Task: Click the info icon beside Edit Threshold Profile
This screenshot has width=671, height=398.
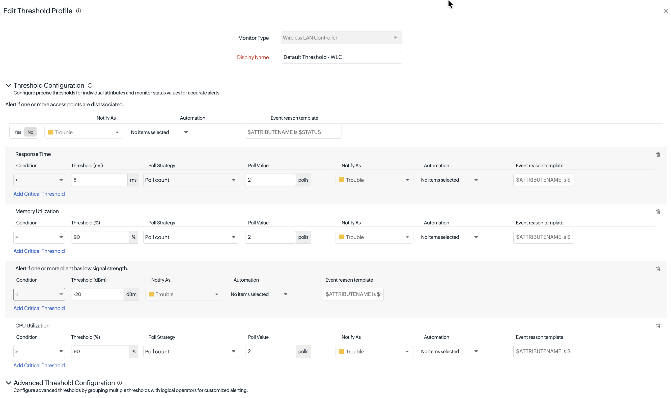Action: (x=78, y=11)
